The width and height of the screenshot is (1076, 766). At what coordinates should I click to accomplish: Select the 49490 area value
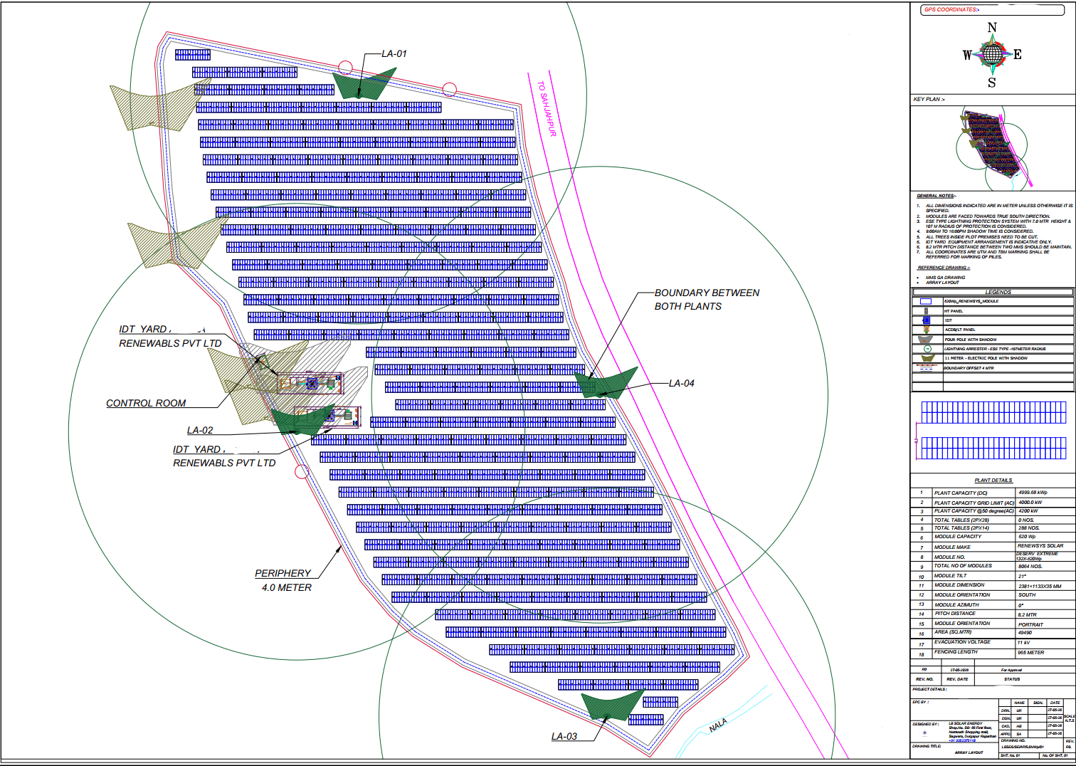coord(1025,633)
